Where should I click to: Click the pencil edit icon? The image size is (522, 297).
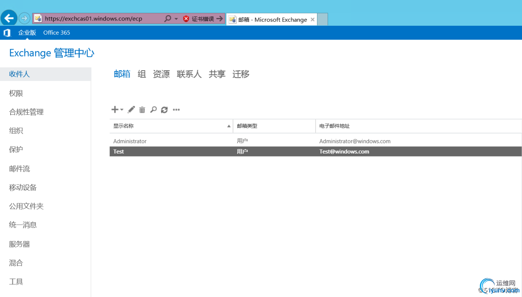131,109
